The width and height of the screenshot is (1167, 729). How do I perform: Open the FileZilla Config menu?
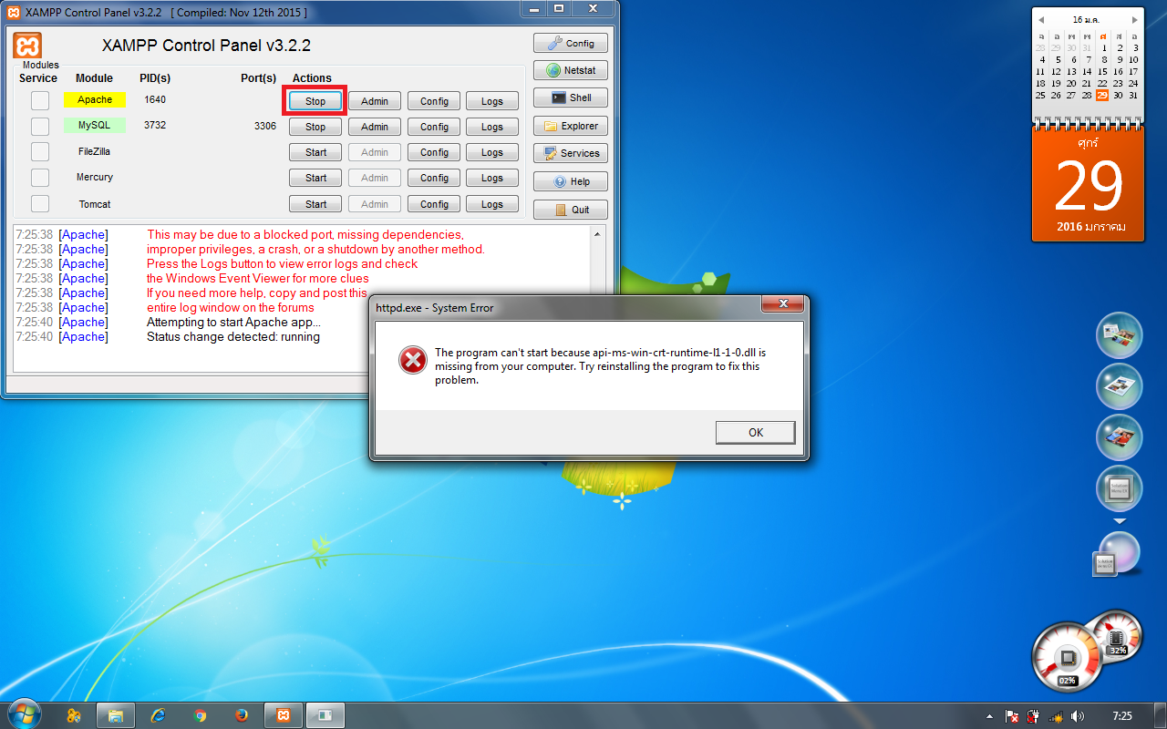click(434, 152)
